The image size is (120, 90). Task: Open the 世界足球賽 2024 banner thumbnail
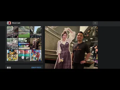click(x=24, y=43)
